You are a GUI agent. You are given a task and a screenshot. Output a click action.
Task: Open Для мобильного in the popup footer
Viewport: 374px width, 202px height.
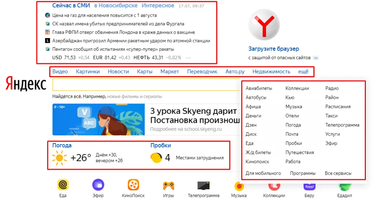click(263, 173)
